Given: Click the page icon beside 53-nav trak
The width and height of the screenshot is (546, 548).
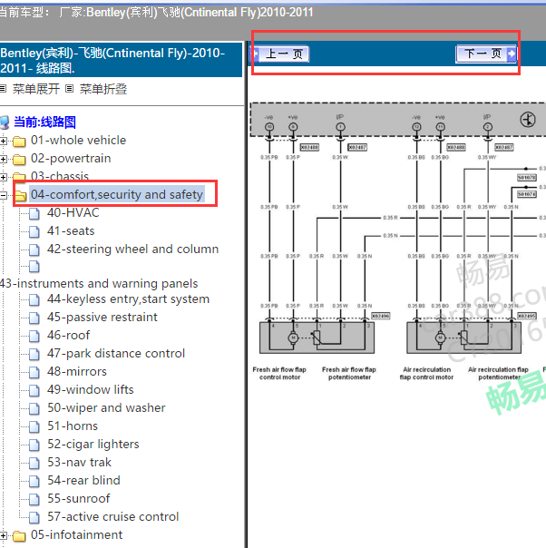Looking at the screenshot, I should [34, 463].
